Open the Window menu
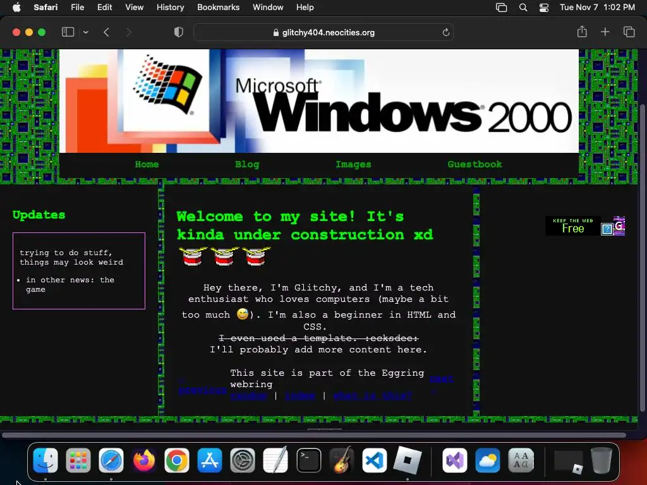This screenshot has width=647, height=485. pos(268,7)
